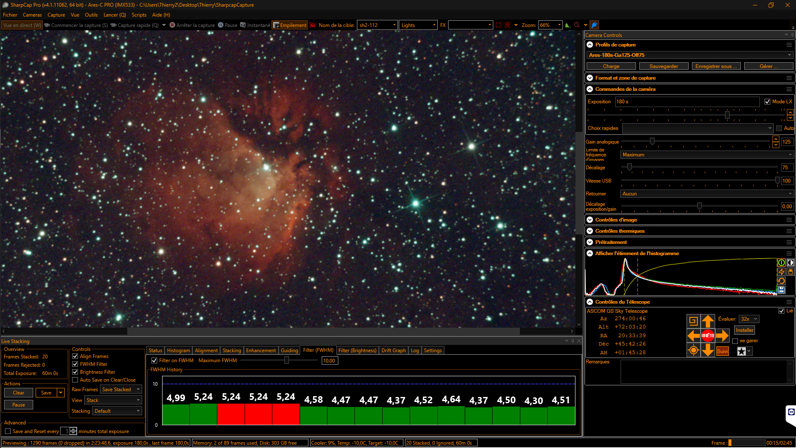The height and width of the screenshot is (448, 796).
Task: Click the live stacking Pause button
Action: point(19,405)
